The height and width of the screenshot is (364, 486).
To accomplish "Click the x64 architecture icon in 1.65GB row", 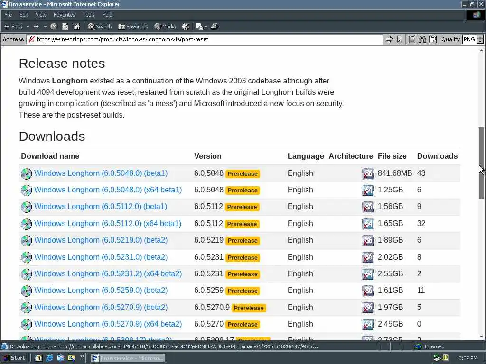I will coord(368,224).
